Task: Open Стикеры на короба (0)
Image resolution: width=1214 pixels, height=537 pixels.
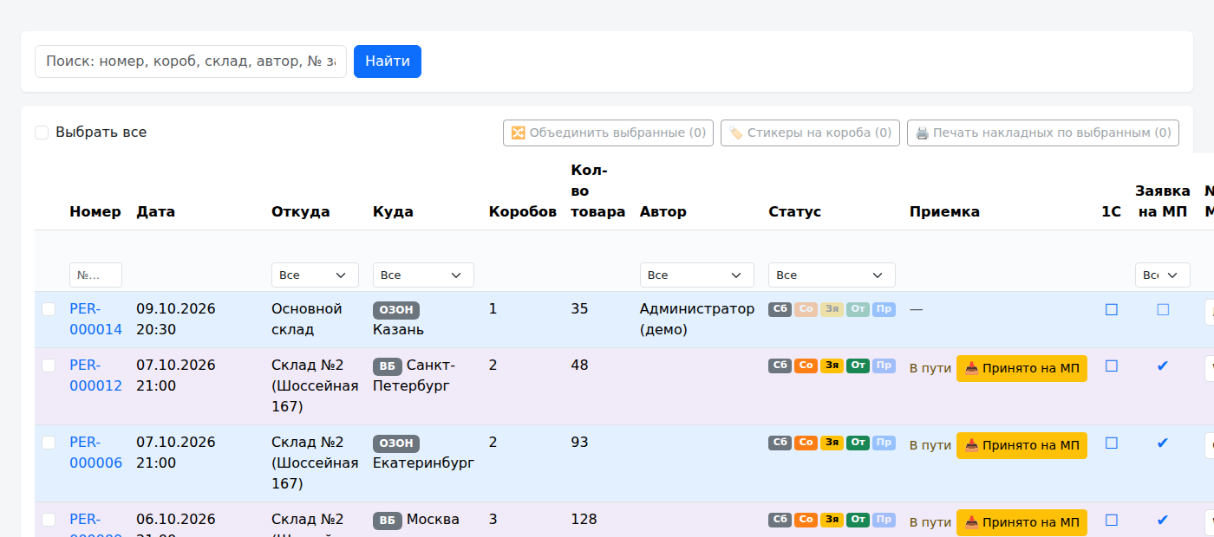Action: click(x=810, y=133)
